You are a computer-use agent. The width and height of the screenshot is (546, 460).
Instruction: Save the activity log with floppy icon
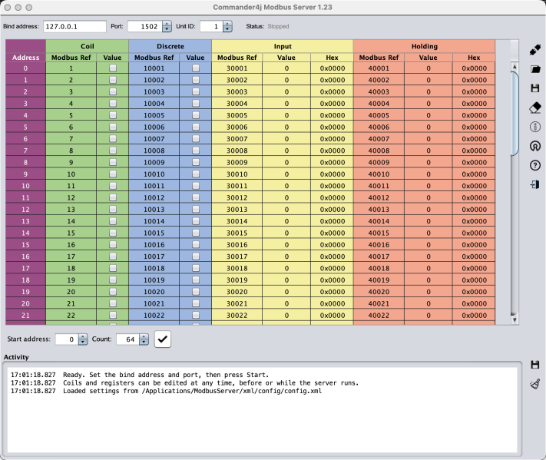point(534,365)
